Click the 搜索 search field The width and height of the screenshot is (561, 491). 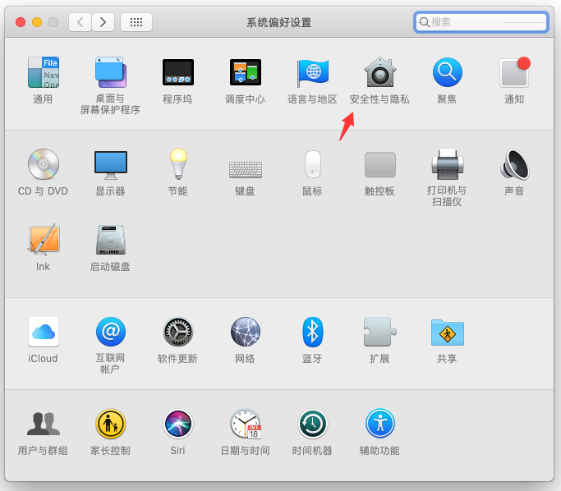tap(485, 22)
